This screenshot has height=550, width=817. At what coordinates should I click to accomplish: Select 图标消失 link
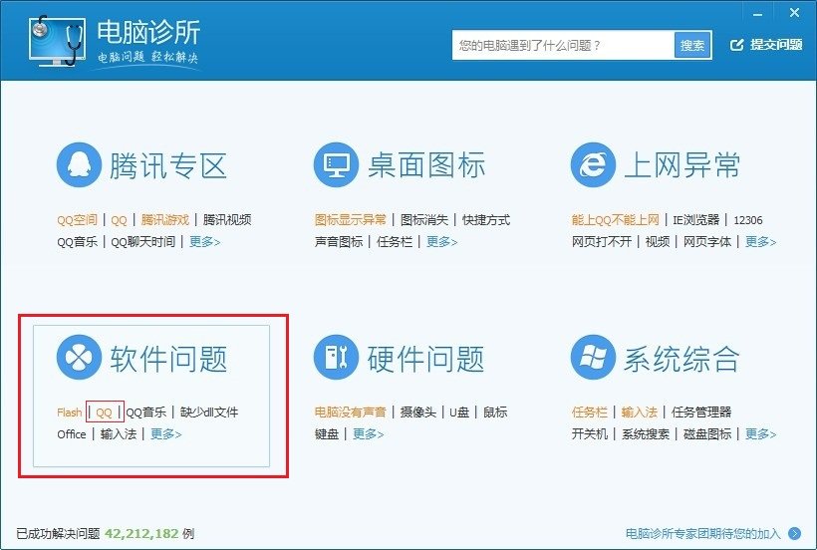tap(424, 220)
